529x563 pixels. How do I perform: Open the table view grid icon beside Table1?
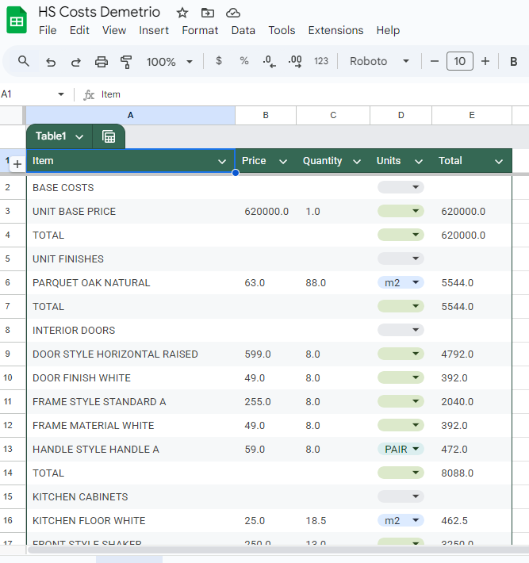109,136
